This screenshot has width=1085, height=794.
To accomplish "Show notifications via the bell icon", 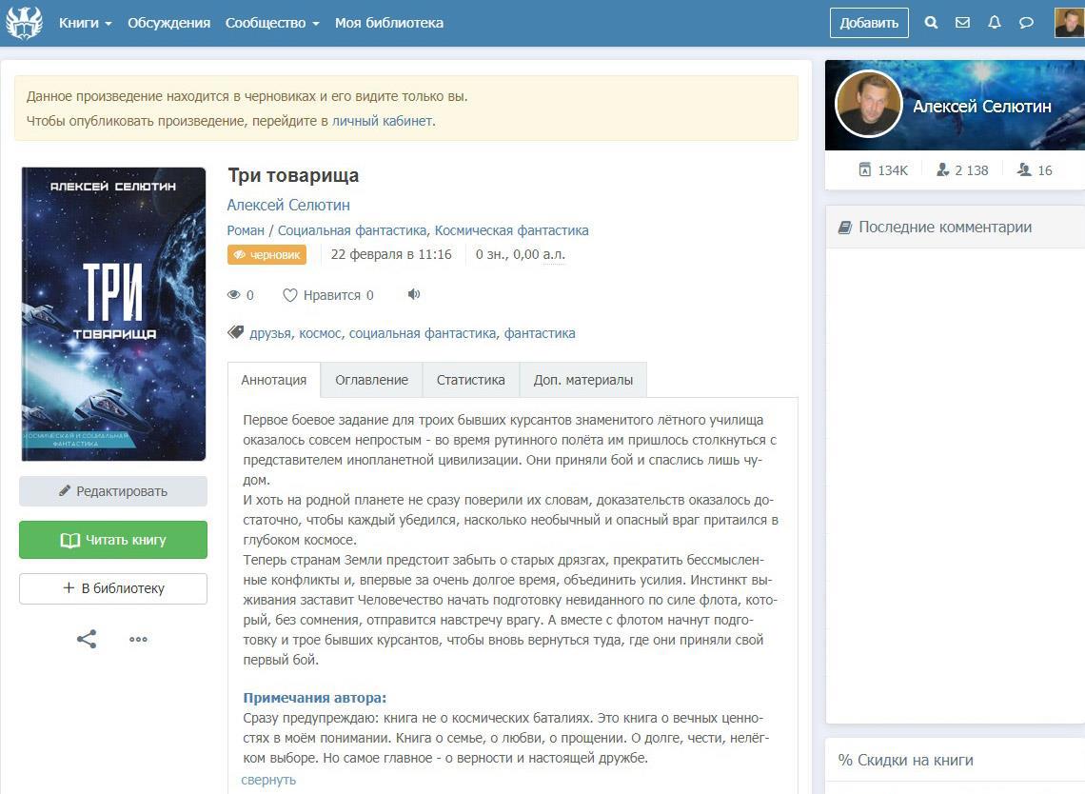I will point(995,23).
